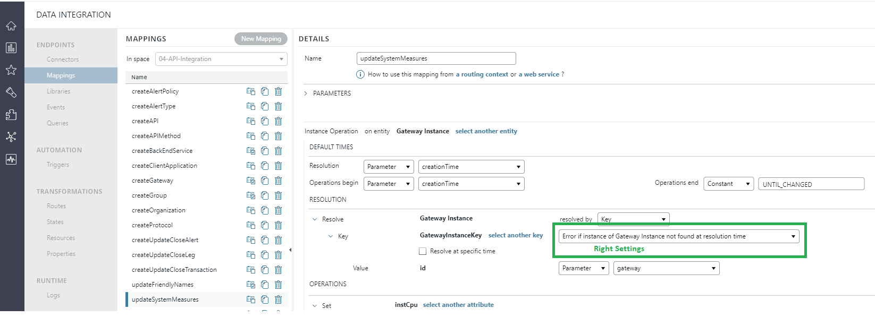Open the Triggers item under Automation
Image resolution: width=875 pixels, height=317 pixels.
click(58, 165)
